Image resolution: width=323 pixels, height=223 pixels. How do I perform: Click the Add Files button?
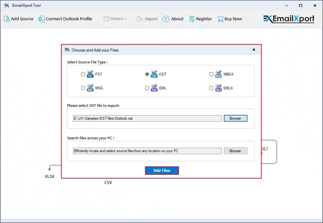[x=162, y=170]
